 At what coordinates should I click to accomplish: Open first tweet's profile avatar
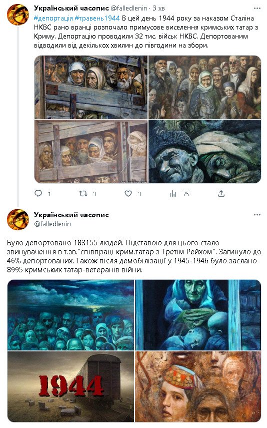tap(17, 15)
